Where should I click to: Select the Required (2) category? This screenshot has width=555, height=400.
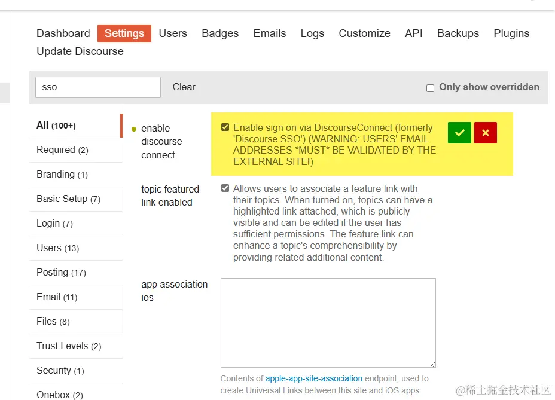[76, 150]
